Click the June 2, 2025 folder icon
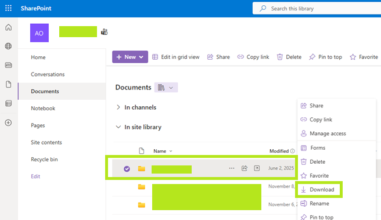381x220 pixels. [142, 168]
